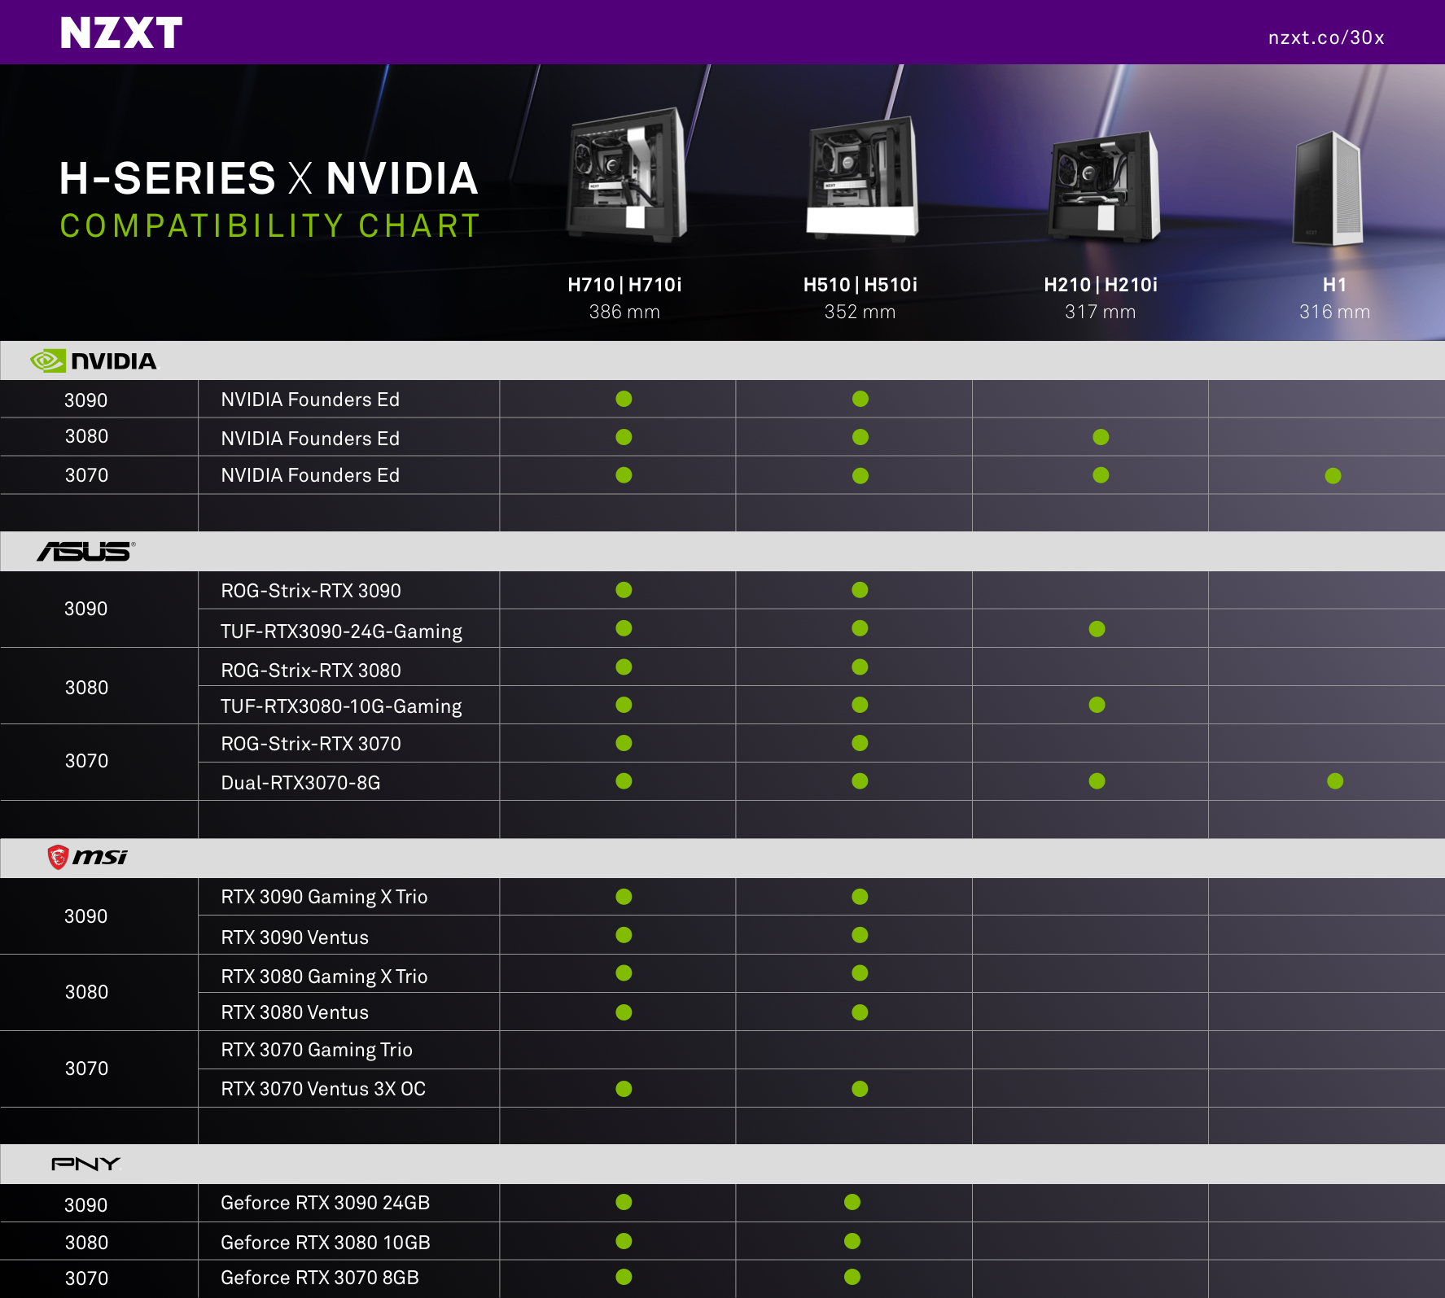Image resolution: width=1445 pixels, height=1298 pixels.
Task: Expand the NVIDIA 3090 section row
Action: (86, 400)
